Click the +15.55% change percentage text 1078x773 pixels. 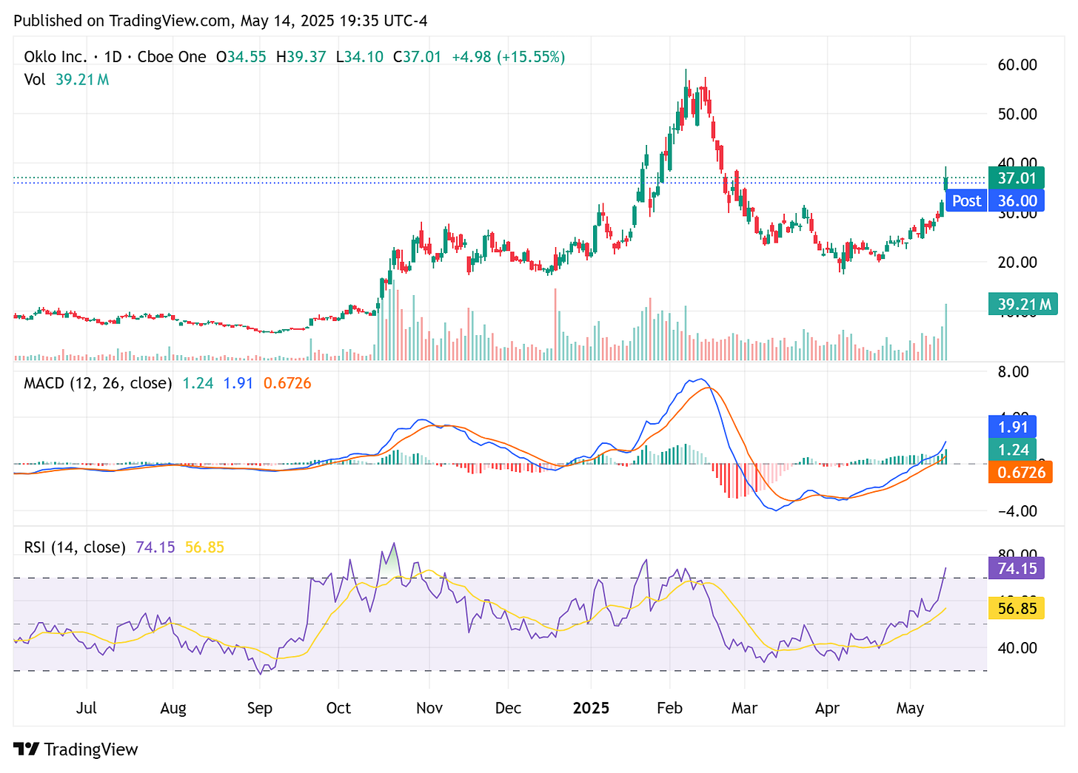coord(530,56)
